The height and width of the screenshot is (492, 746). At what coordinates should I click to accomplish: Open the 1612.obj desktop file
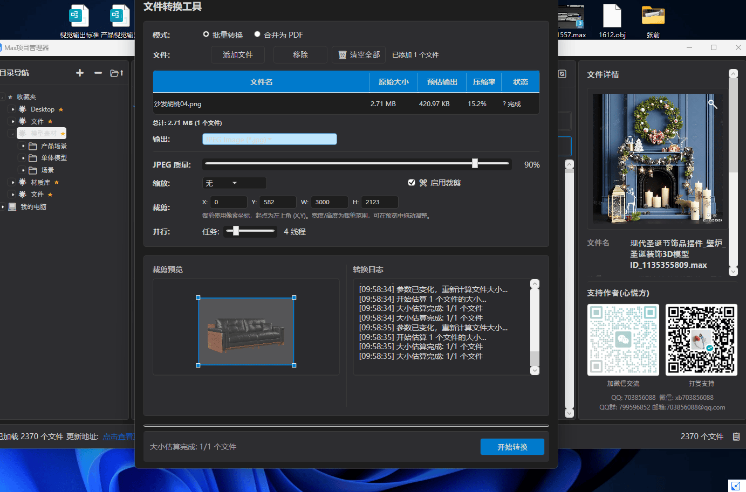(x=612, y=20)
